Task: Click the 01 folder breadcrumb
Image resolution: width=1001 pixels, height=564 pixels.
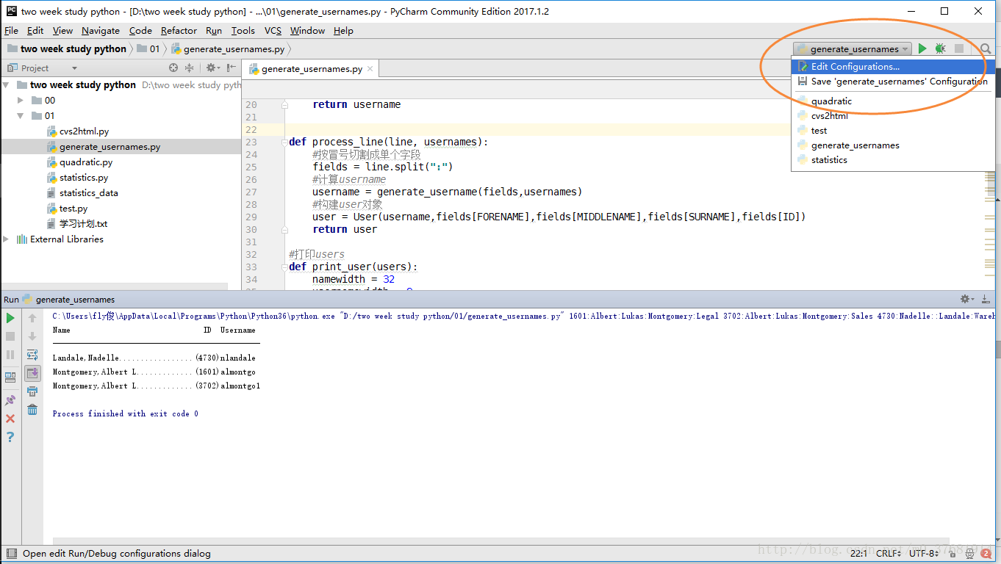Action: pyautogui.click(x=148, y=48)
